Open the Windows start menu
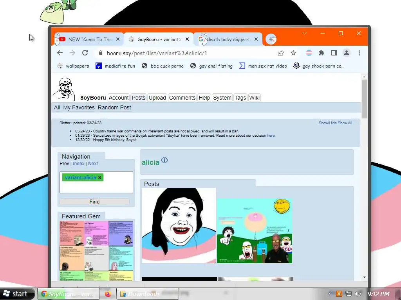The width and height of the screenshot is (401, 300). point(17,294)
